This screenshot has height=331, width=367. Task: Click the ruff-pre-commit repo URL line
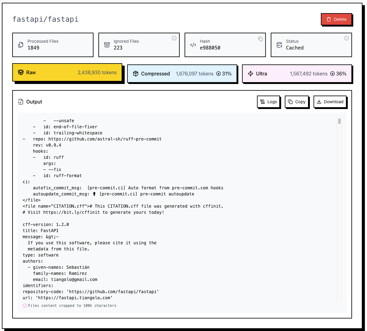[x=92, y=139]
